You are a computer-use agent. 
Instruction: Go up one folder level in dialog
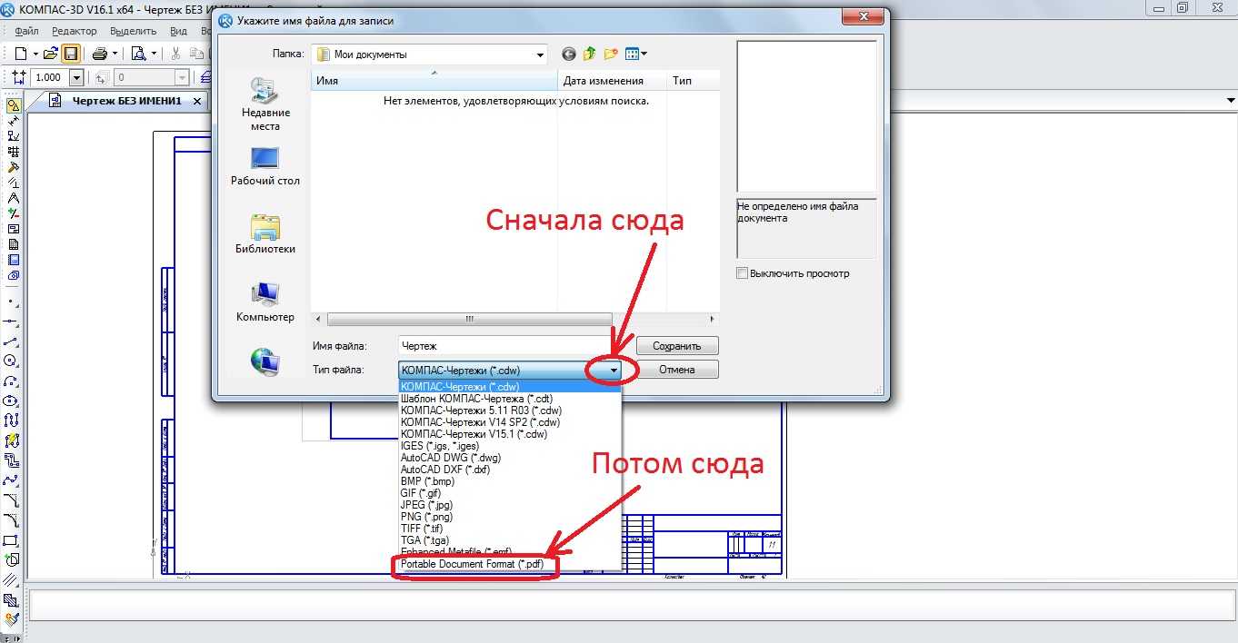(590, 54)
